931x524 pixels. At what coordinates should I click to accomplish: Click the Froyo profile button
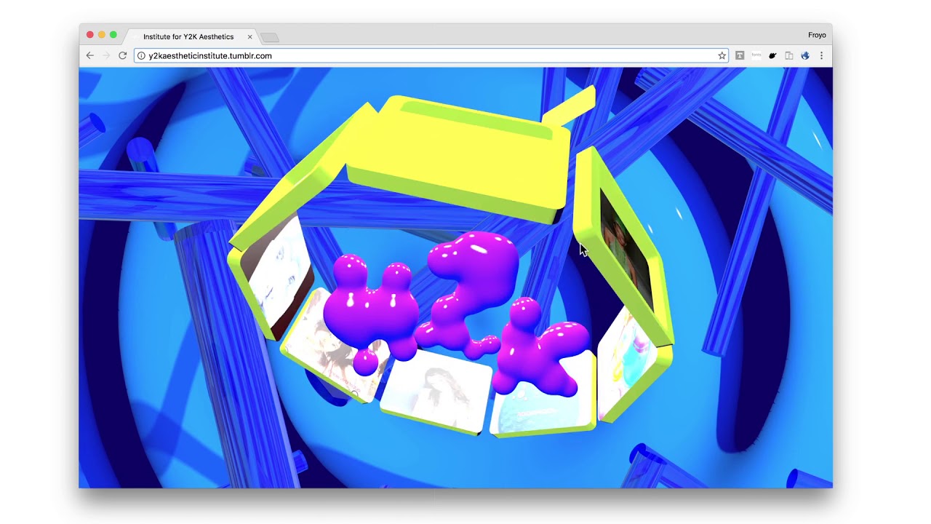(817, 35)
